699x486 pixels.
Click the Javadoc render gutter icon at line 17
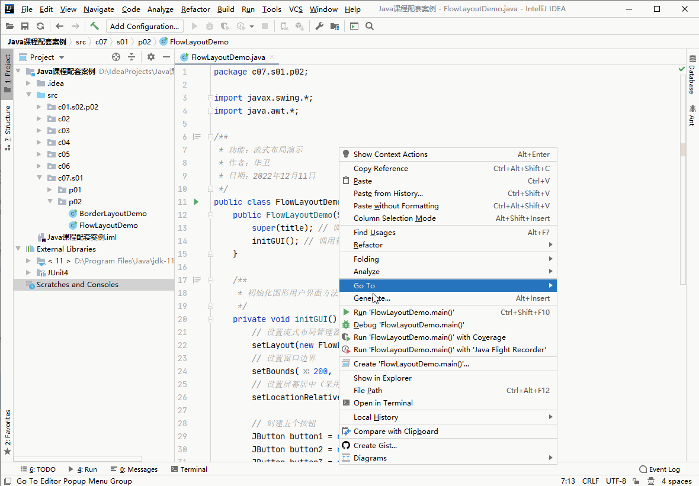coord(197,280)
